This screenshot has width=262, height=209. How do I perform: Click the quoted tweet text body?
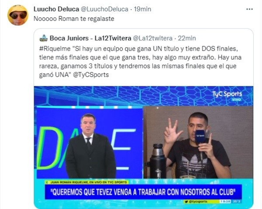point(140,62)
